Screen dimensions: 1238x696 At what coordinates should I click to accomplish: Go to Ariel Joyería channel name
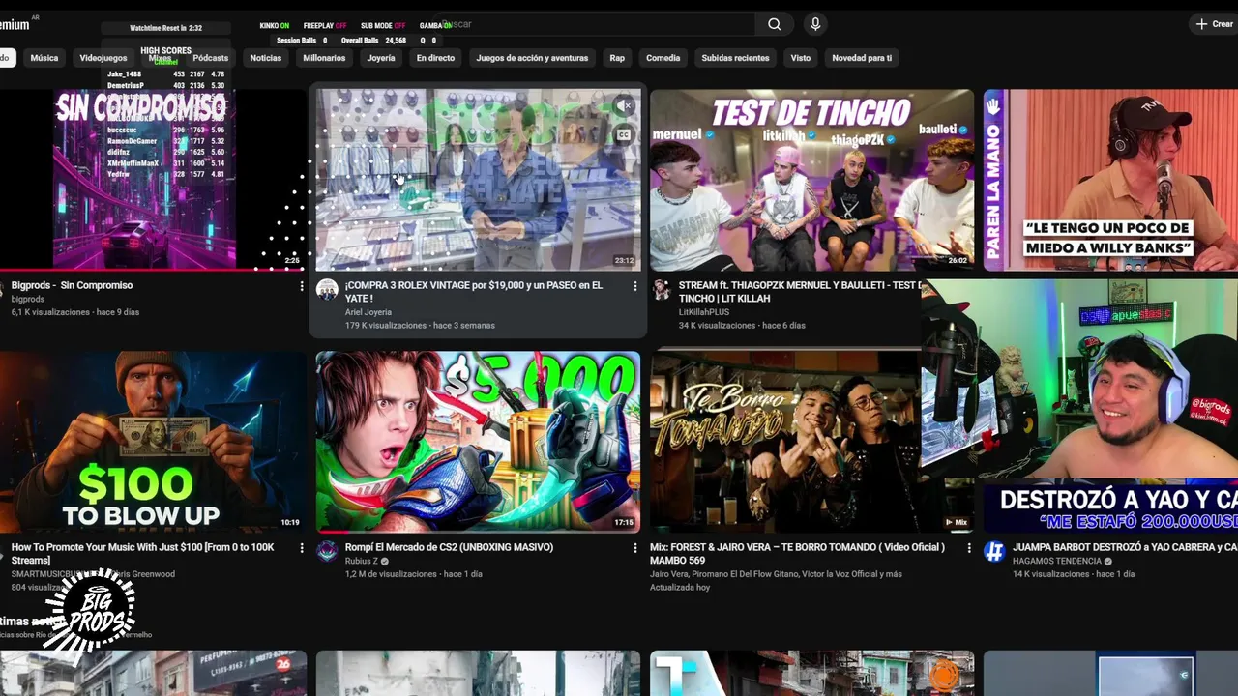click(x=368, y=312)
